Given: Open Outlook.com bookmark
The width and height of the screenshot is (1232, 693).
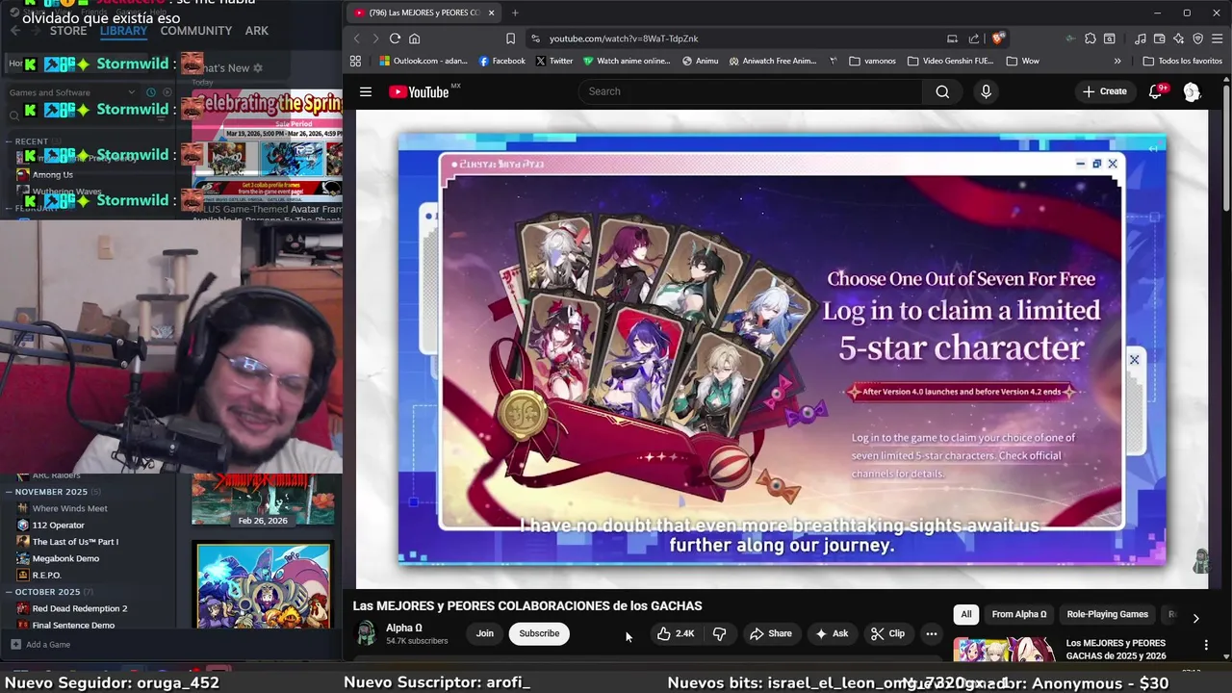Looking at the screenshot, I should pyautogui.click(x=423, y=61).
